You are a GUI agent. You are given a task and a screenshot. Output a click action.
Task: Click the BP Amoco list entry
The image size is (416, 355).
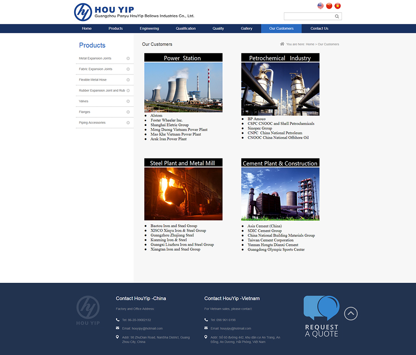coord(257,119)
